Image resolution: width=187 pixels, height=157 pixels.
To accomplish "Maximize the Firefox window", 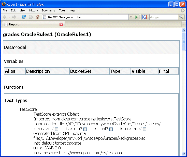I will pyautogui.click(x=177, y=4).
